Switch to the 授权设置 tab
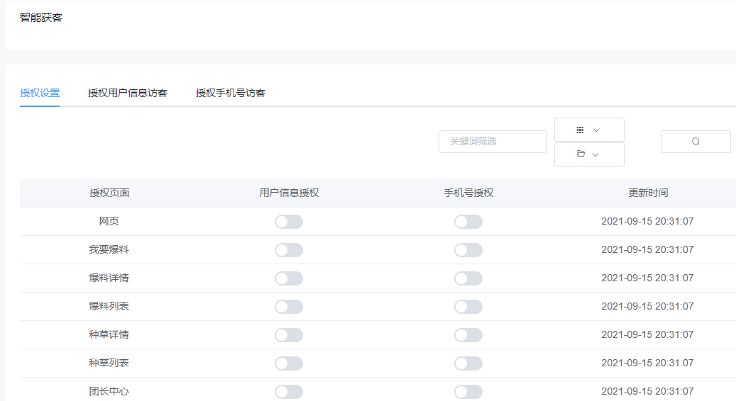 tap(40, 93)
